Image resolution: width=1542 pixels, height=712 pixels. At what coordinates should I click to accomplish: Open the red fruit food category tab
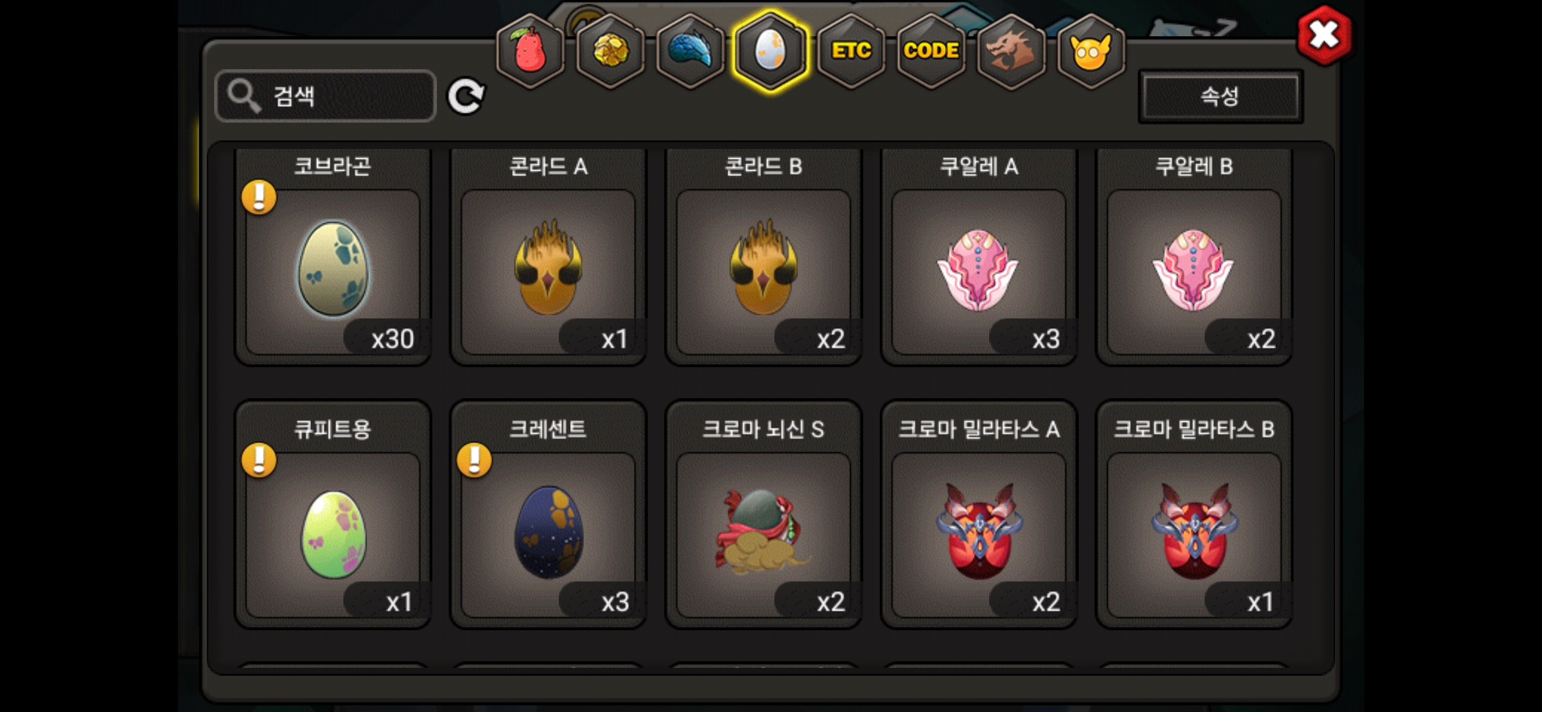pyautogui.click(x=530, y=51)
